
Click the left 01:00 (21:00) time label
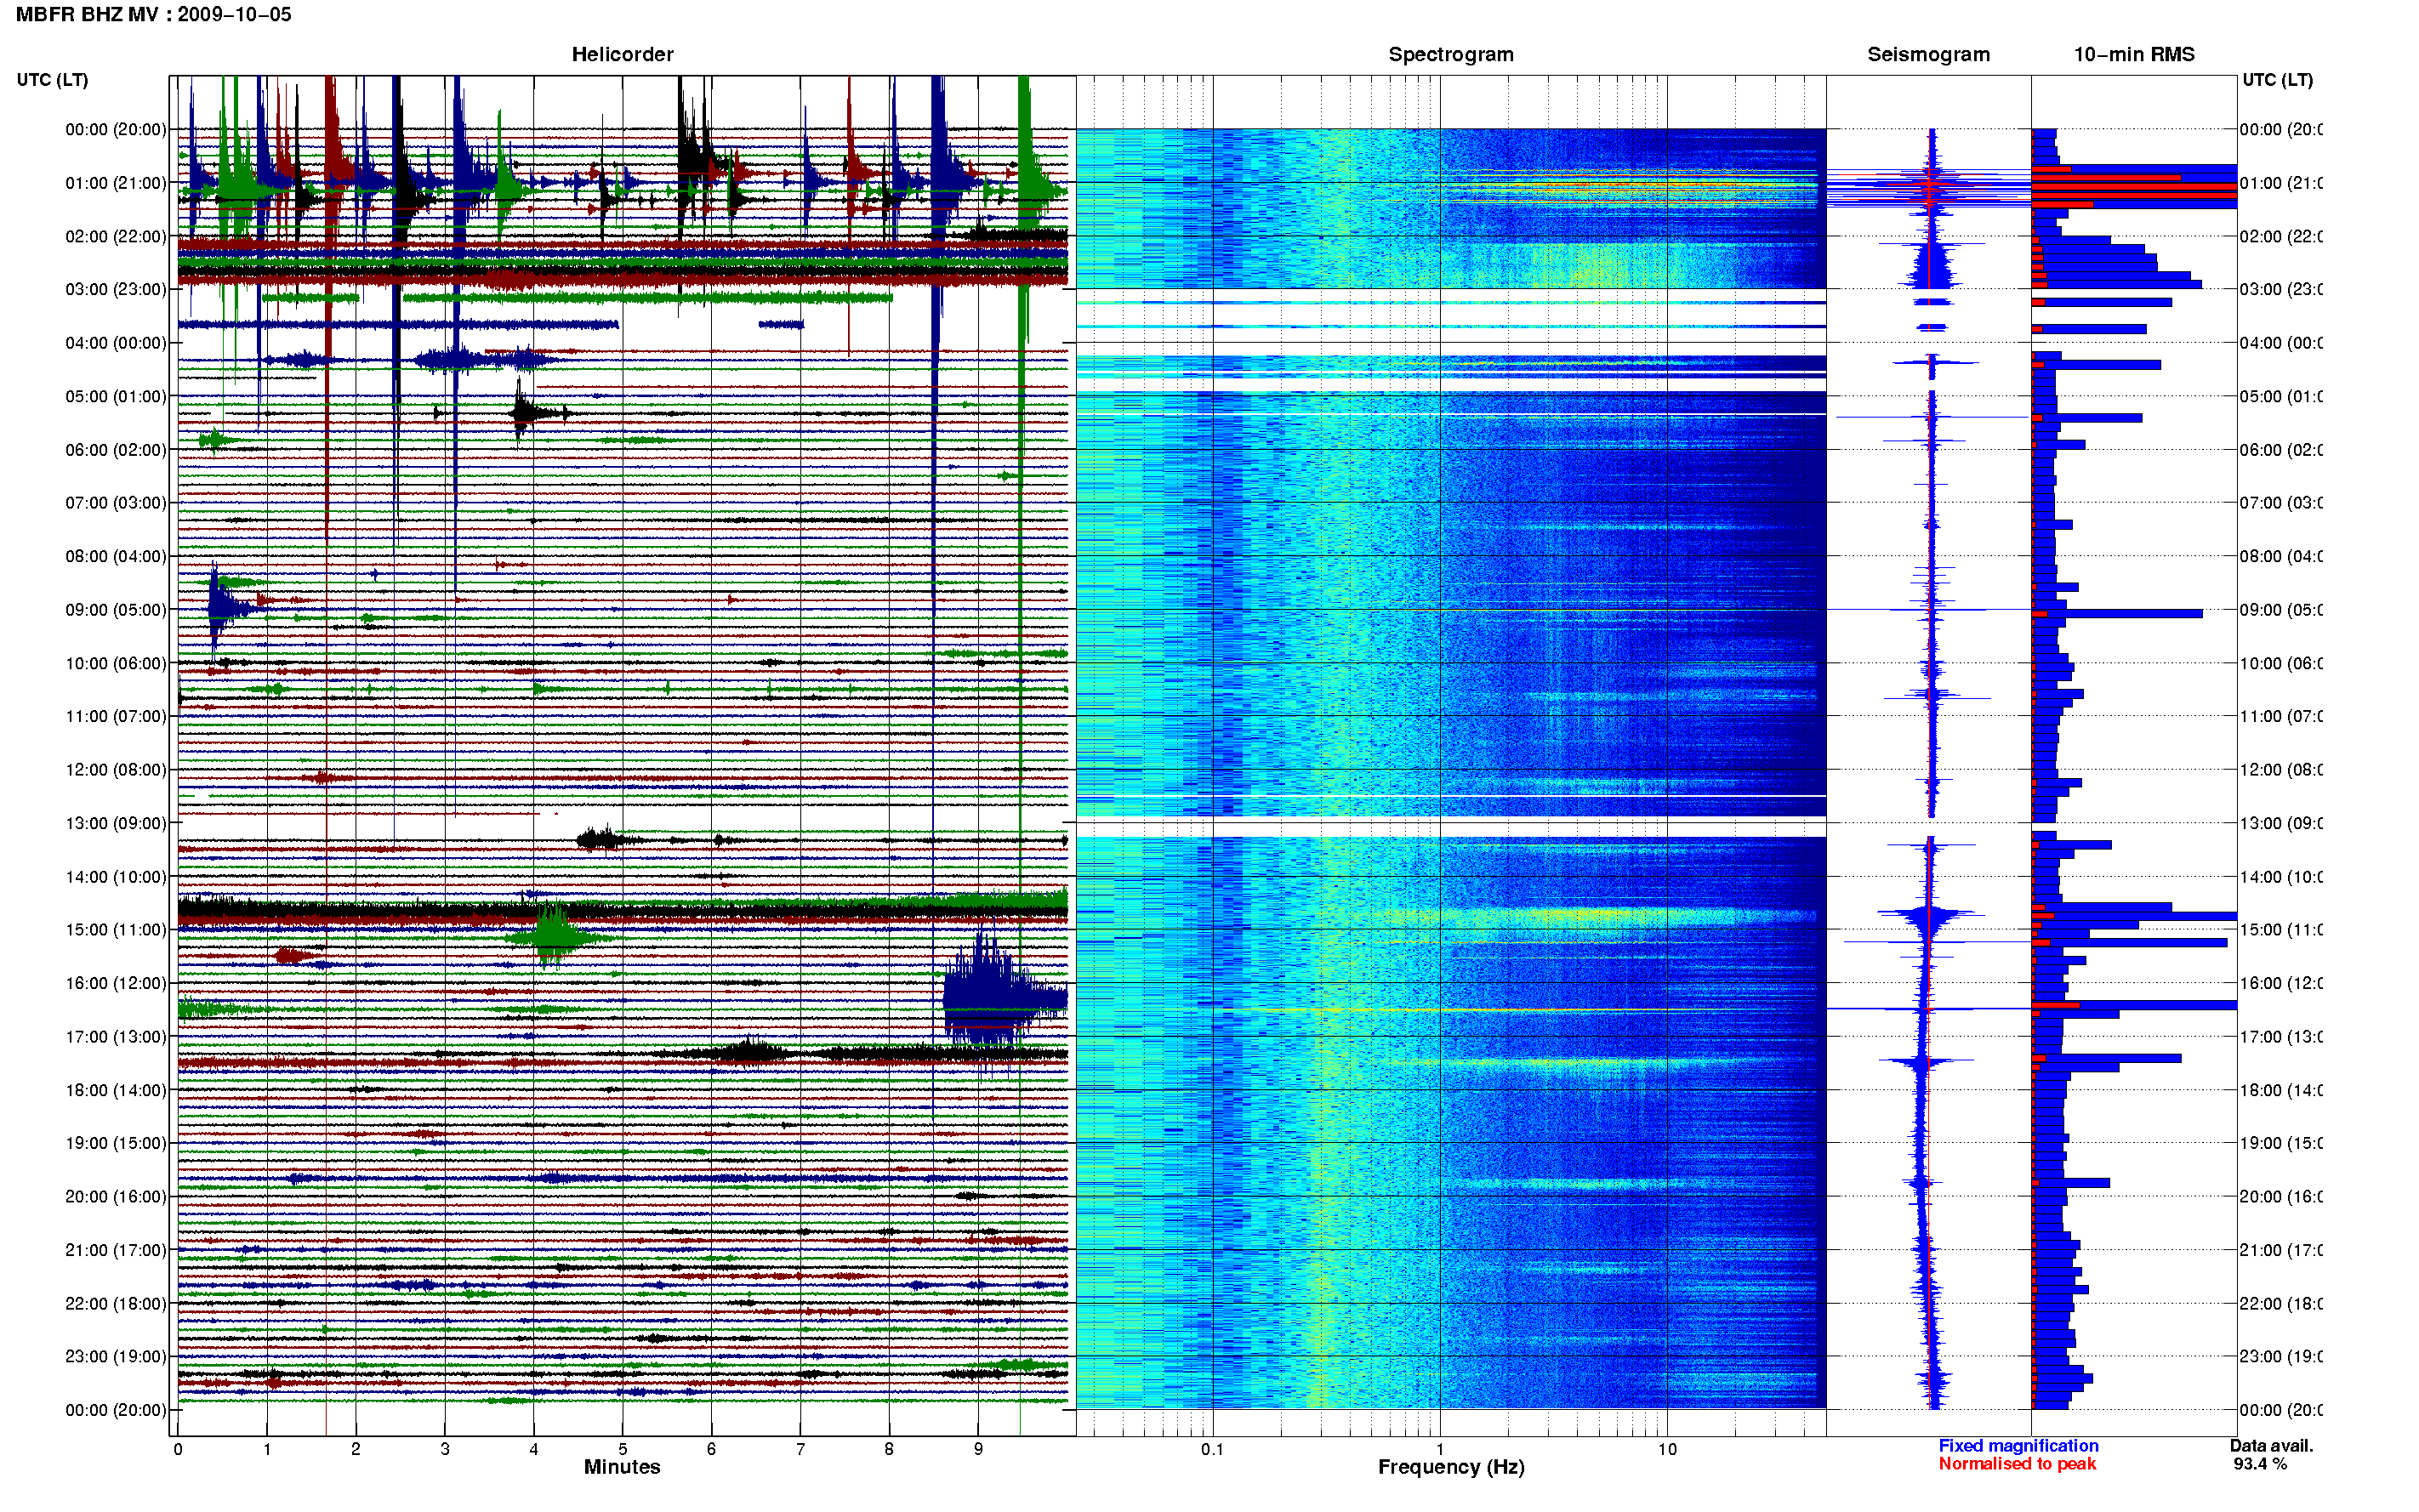click(x=116, y=183)
